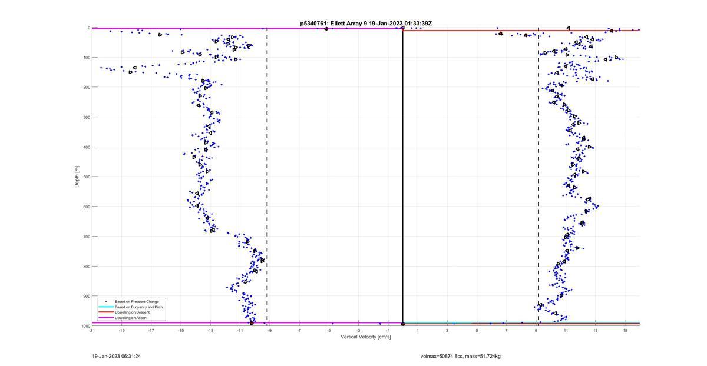Click y-axis tick label "100"
This screenshot has width=707, height=366.
[86, 58]
